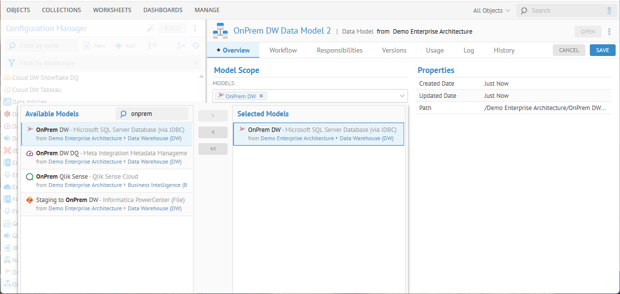This screenshot has width=620, height=294.
Task: Switch to the Versions tab
Action: point(394,50)
